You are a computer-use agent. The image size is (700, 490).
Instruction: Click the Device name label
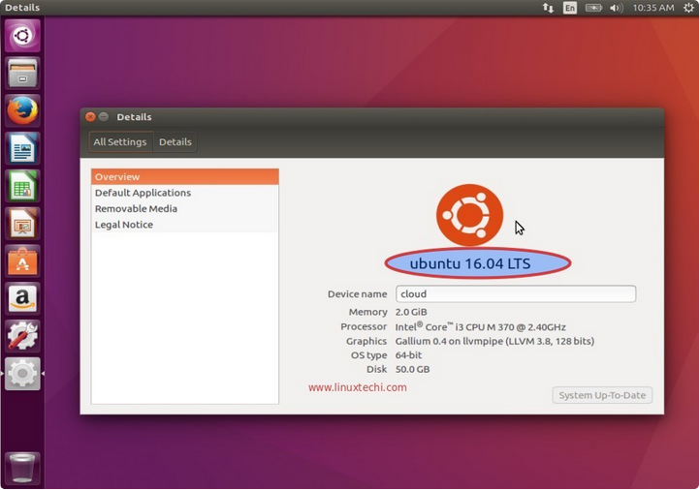coord(357,294)
